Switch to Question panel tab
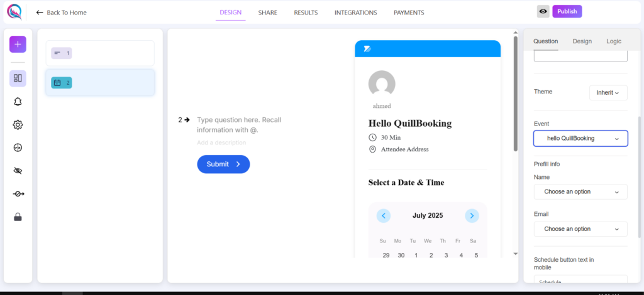644x295 pixels. pyautogui.click(x=545, y=41)
